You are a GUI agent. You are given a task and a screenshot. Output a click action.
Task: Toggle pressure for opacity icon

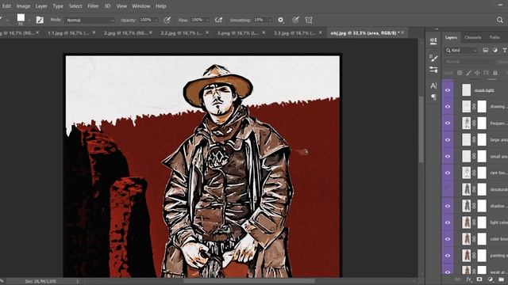[167, 20]
